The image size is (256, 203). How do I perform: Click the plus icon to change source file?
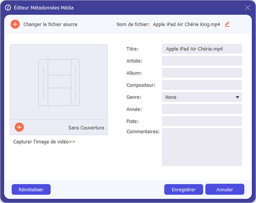click(15, 24)
